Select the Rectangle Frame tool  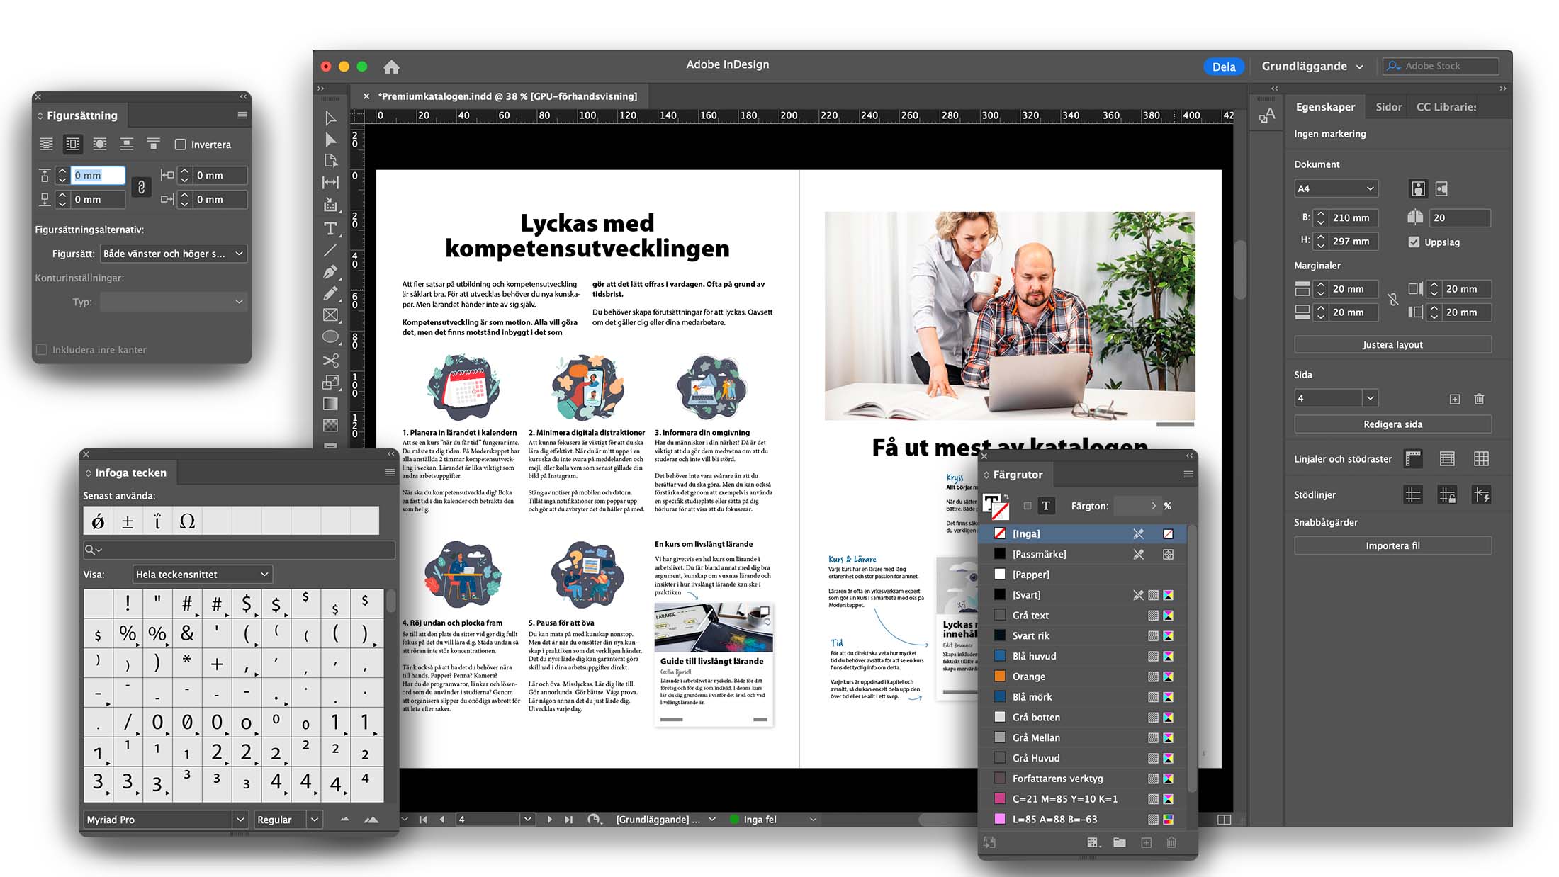(x=330, y=315)
